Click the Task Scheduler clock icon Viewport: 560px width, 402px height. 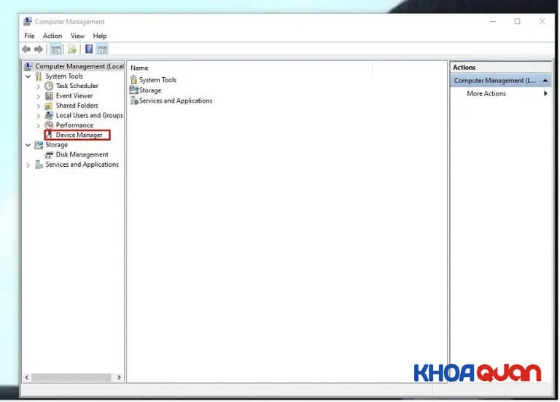(x=49, y=86)
